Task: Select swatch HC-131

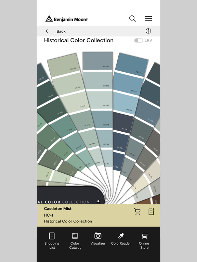Action: coord(61,150)
